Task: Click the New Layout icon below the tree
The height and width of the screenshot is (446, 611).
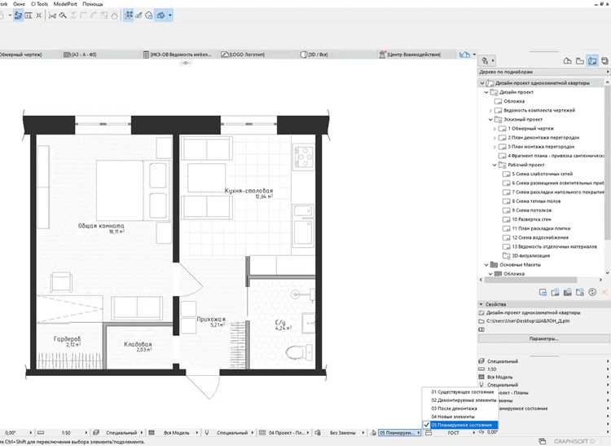Action: click(x=543, y=293)
